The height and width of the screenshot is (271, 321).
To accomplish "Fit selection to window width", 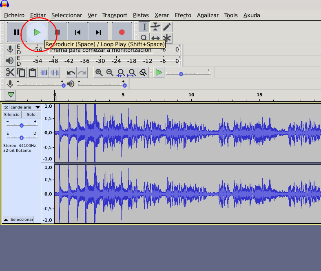I will click(121, 73).
